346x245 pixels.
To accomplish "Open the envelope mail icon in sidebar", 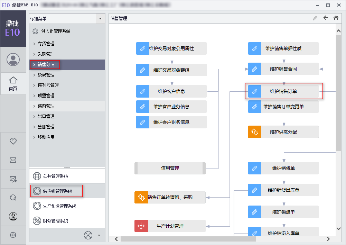I will click(13, 160).
